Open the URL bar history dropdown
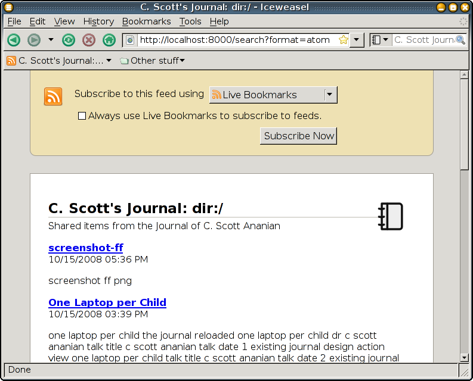This screenshot has height=381, width=473. 357,40
